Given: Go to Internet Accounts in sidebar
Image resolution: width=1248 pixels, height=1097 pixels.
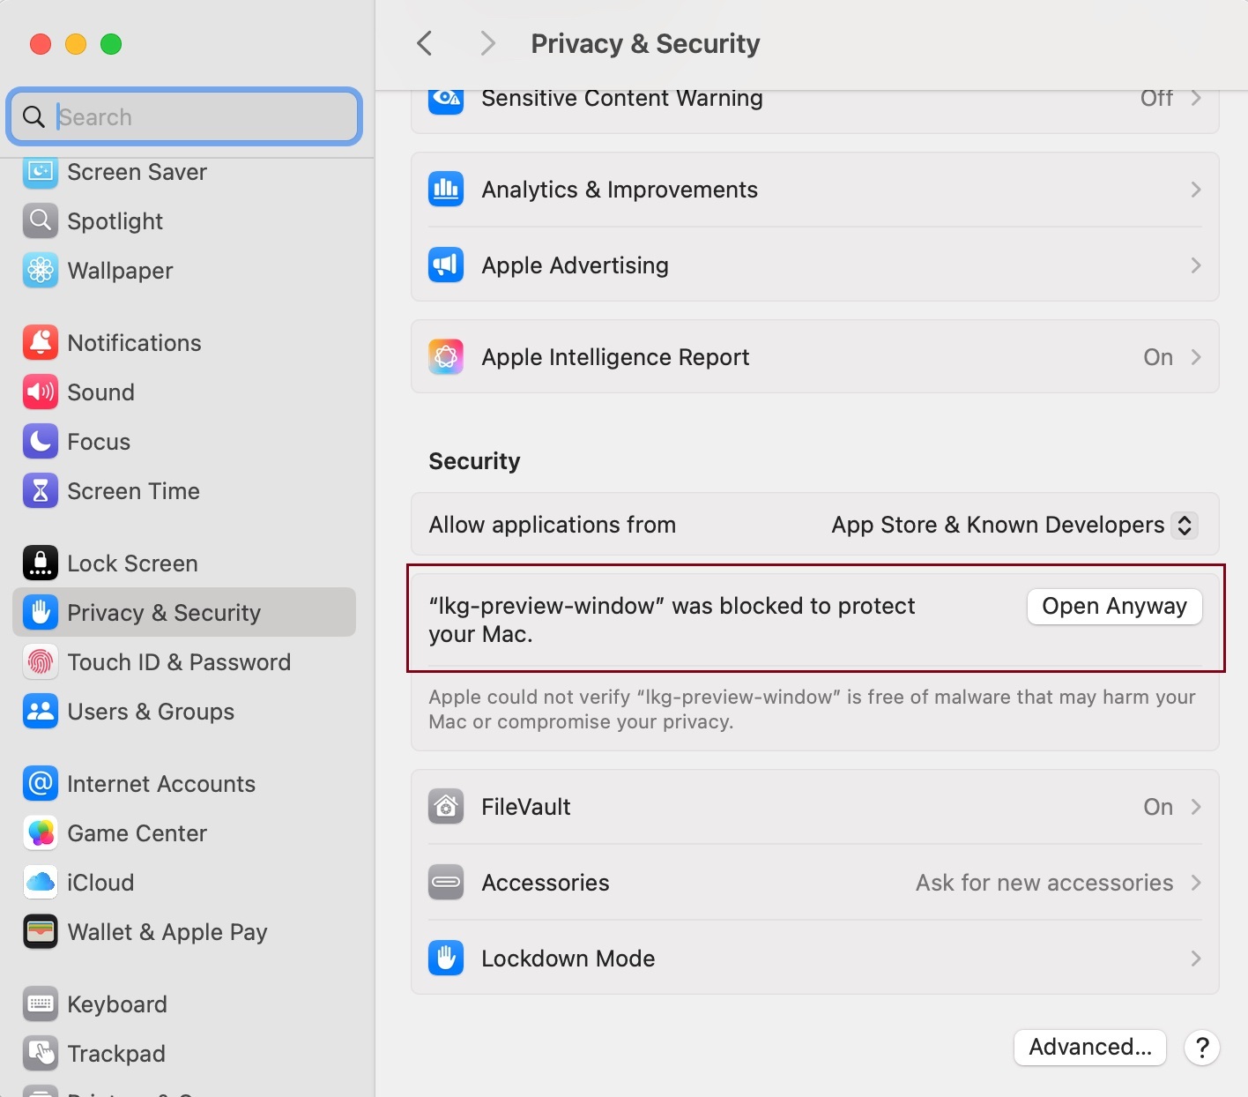Looking at the screenshot, I should tap(161, 784).
